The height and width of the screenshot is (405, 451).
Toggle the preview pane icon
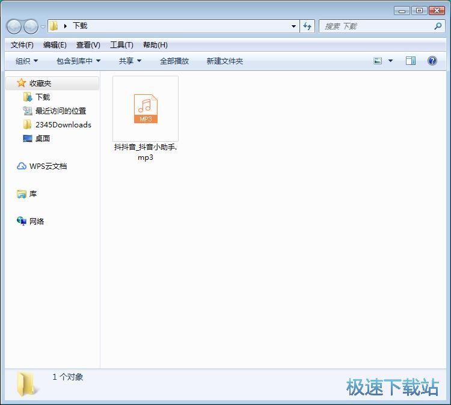(411, 61)
